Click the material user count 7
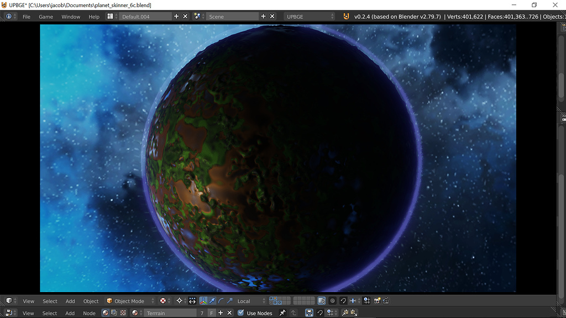Viewport: 566px width, 318px height. (202, 313)
